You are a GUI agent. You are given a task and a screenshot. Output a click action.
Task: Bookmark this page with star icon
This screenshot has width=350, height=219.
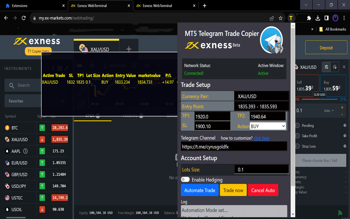pyautogui.click(x=281, y=18)
